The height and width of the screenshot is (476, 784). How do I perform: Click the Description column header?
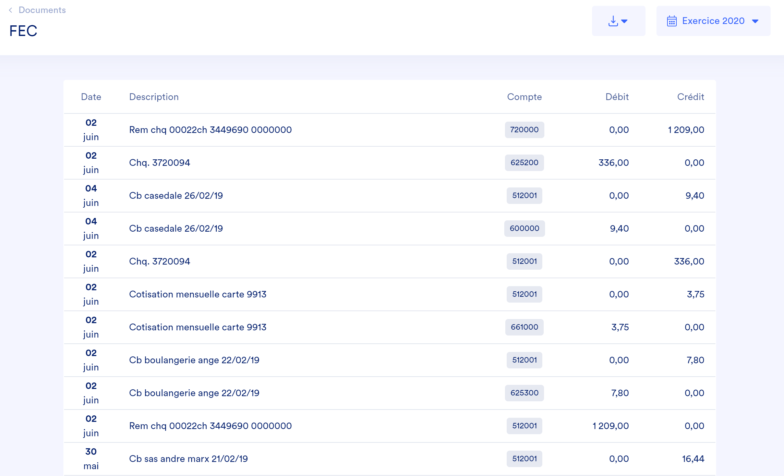(154, 97)
